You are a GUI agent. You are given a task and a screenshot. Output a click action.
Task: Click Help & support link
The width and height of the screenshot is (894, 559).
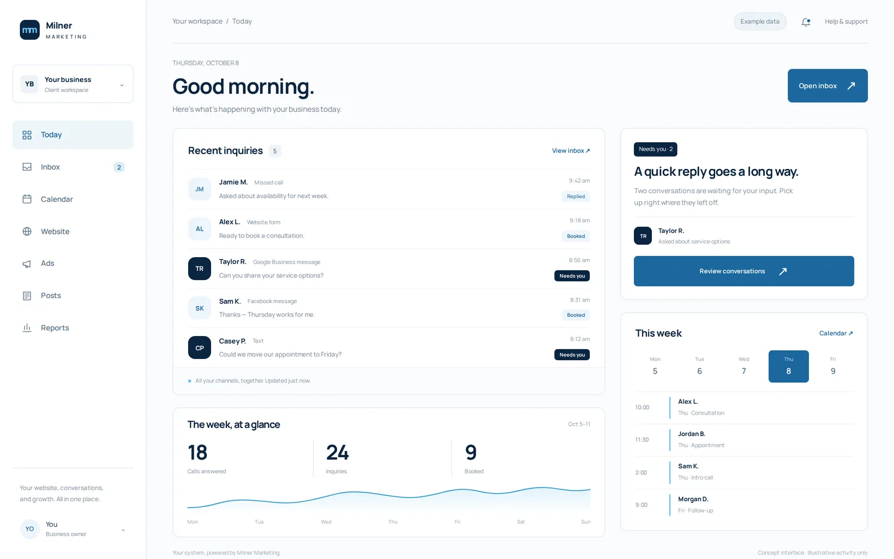click(846, 22)
